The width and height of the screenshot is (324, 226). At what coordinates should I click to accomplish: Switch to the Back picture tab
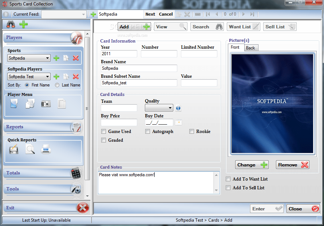251,48
